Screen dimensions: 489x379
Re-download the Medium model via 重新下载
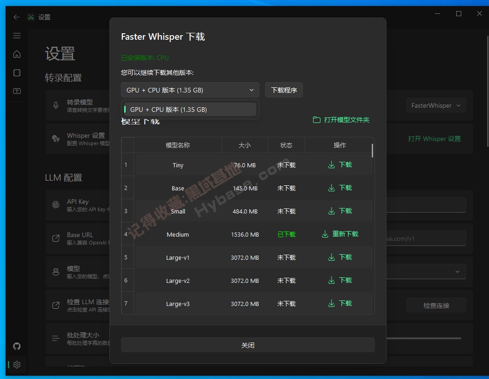(x=340, y=234)
